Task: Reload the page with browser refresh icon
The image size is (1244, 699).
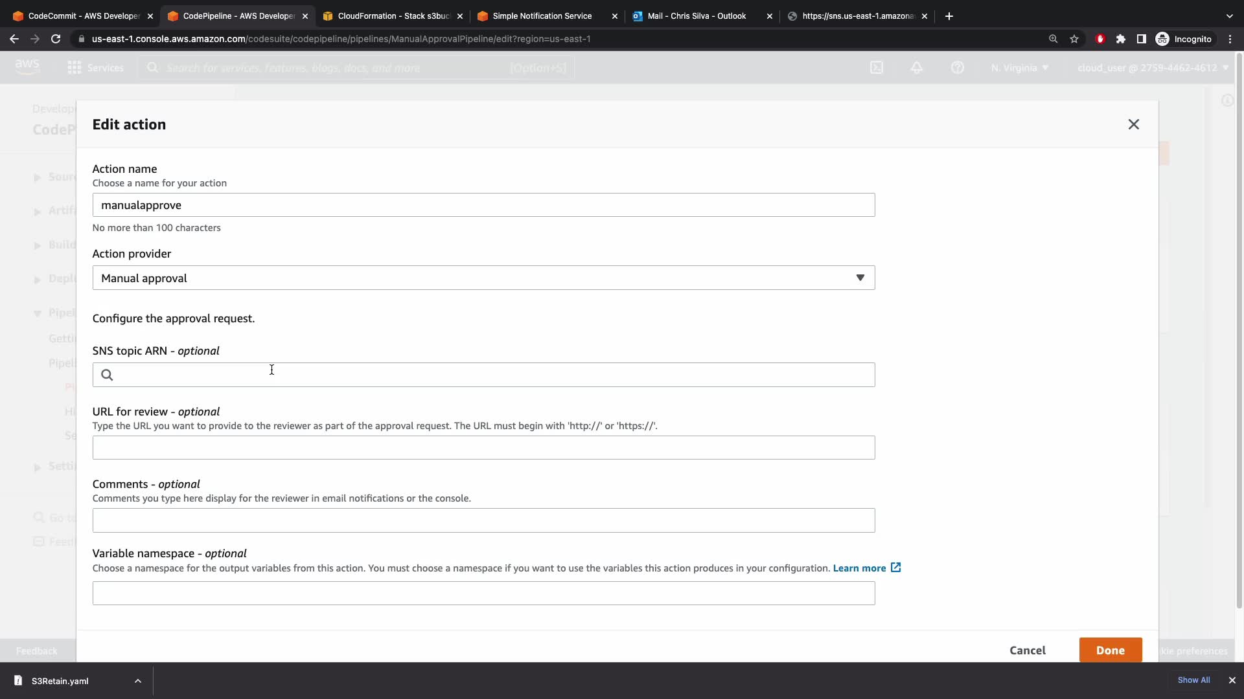Action: pyautogui.click(x=56, y=39)
